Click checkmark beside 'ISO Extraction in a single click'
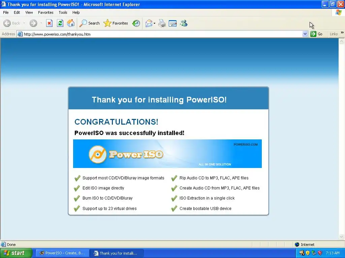 174,198
